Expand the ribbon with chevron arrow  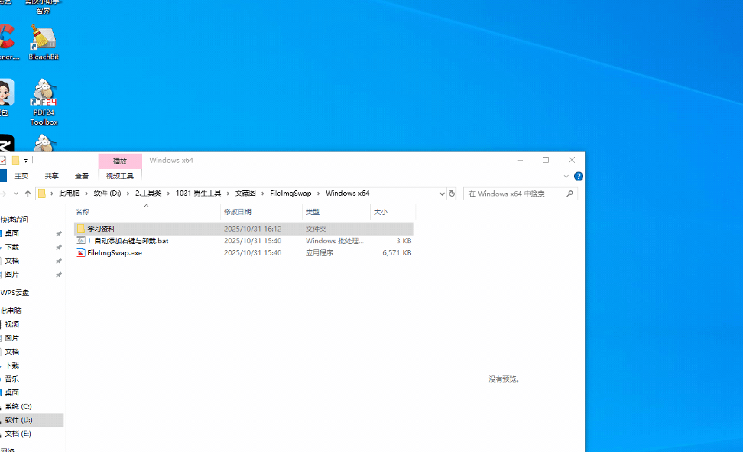click(567, 176)
